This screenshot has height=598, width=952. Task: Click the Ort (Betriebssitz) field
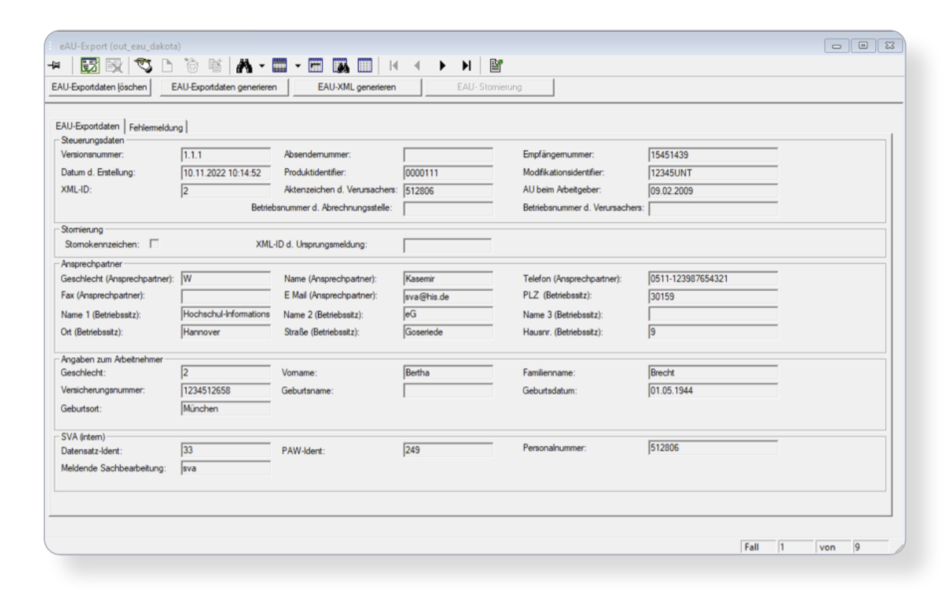[x=226, y=331]
